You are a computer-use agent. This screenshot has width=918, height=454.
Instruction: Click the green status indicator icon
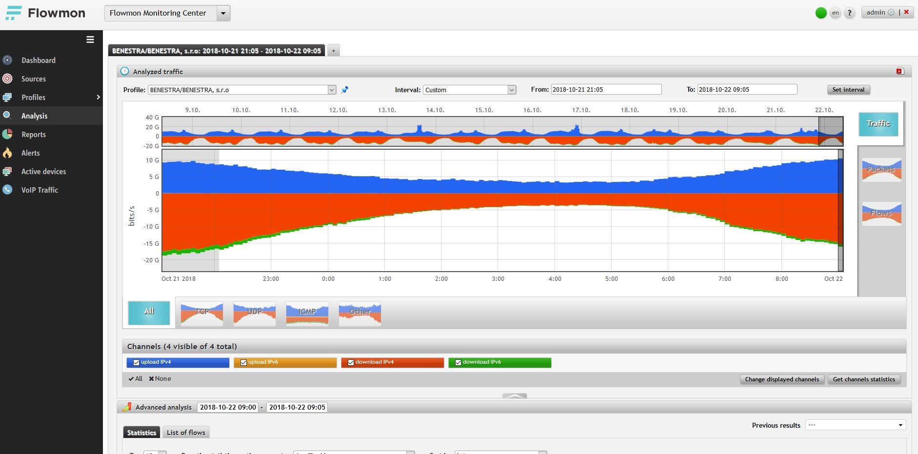click(x=821, y=13)
